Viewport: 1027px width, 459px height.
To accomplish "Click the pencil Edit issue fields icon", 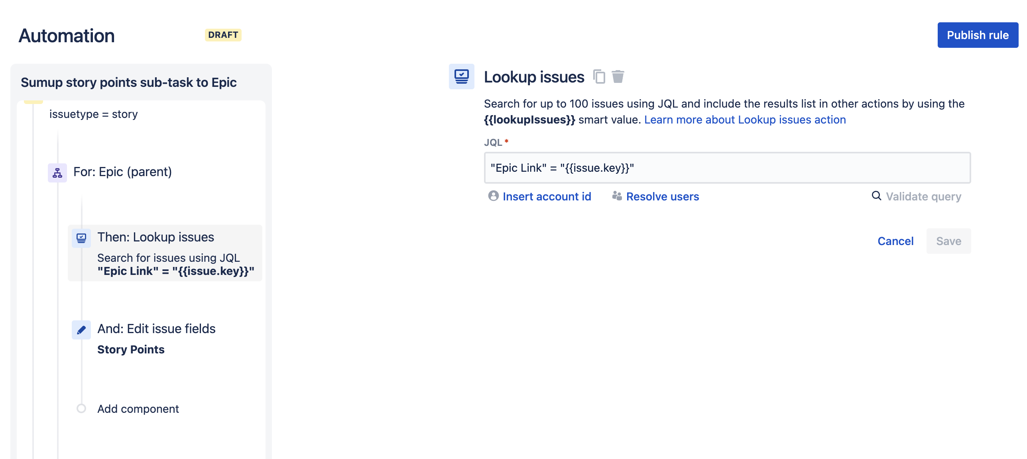I will coord(81,330).
